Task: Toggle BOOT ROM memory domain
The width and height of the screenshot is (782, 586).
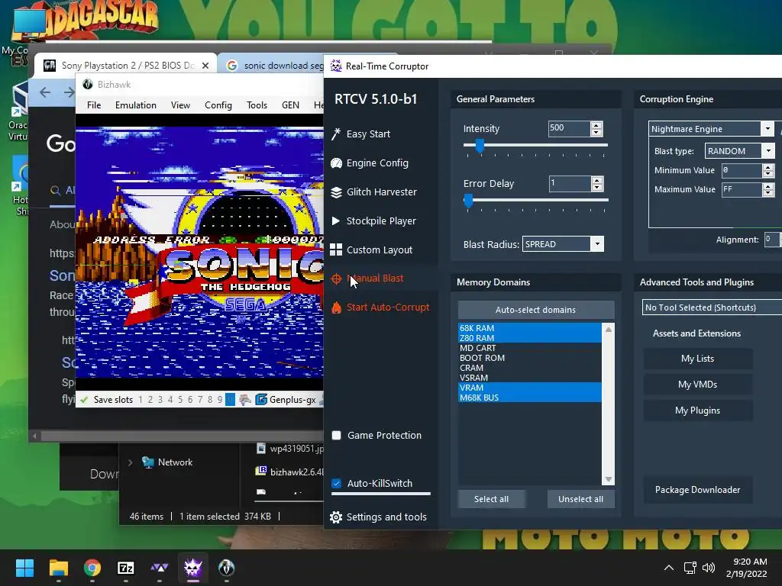Action: click(530, 358)
